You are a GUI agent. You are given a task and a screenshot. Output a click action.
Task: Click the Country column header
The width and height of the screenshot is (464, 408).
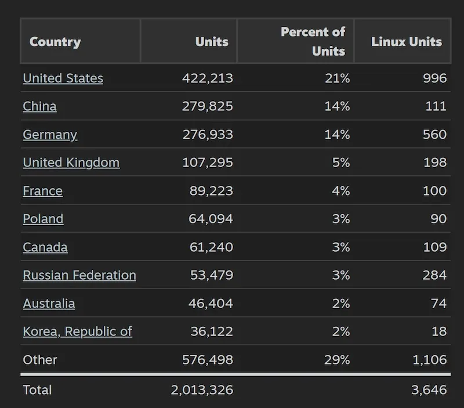coord(55,42)
